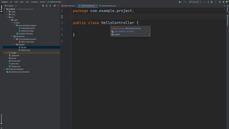Expand the target folder
This screenshot has width=229, height=129.
(7, 53)
